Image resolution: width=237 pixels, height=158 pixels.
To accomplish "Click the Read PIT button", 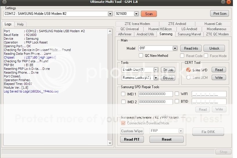I will (132, 139).
